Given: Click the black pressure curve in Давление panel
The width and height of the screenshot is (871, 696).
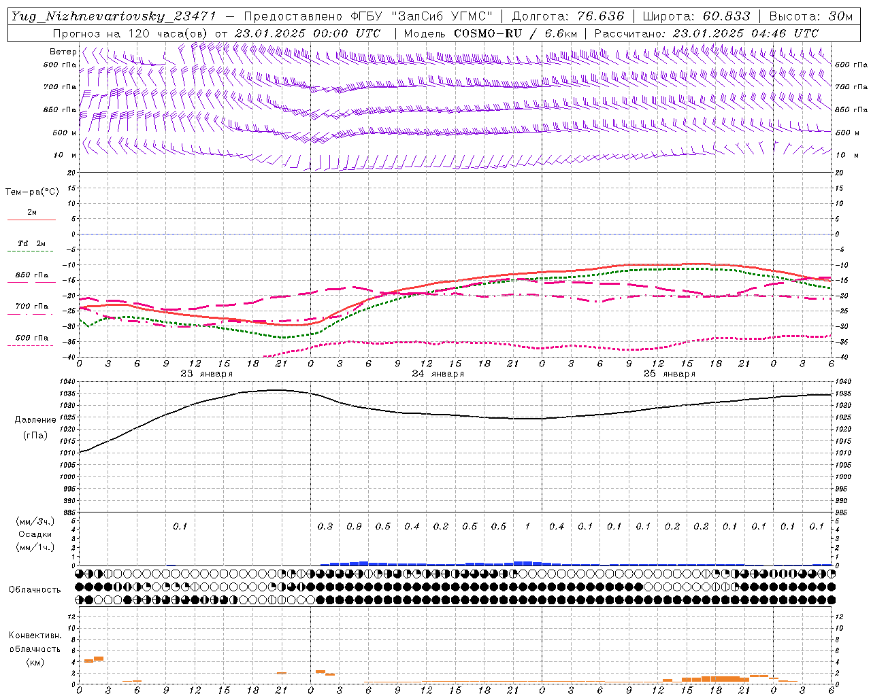Looking at the screenshot, I should [456, 415].
